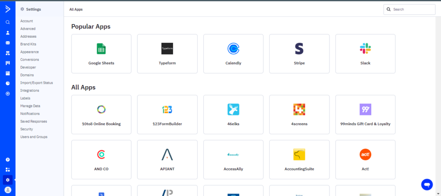Open the Apps grid icon in sidebar
This screenshot has height=196, width=441.
[x=8, y=170]
